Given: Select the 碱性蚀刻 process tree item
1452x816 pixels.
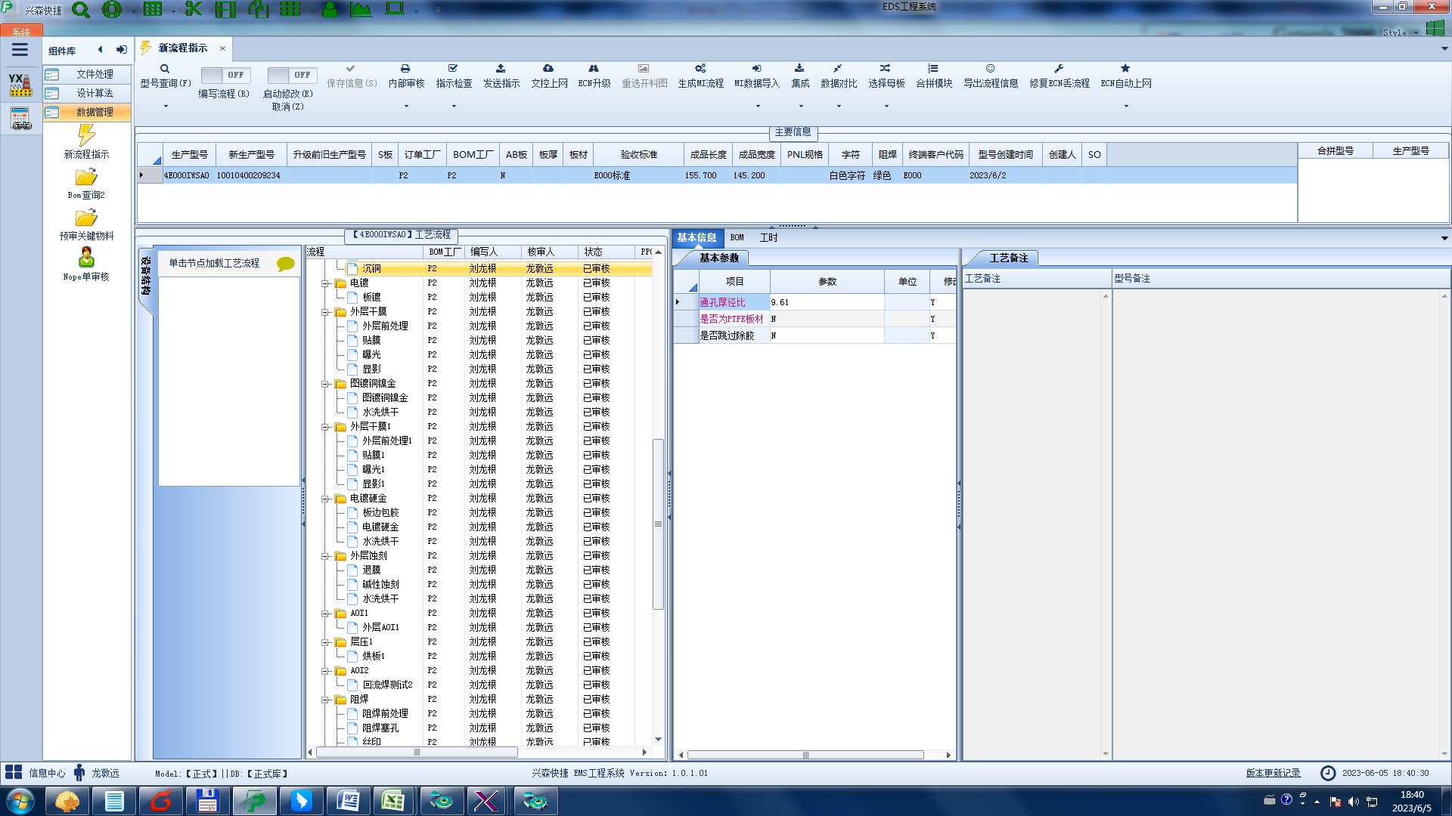Looking at the screenshot, I should (380, 585).
